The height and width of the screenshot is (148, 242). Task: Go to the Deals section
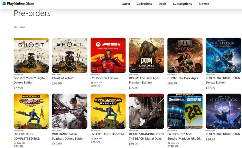pos(162,4)
